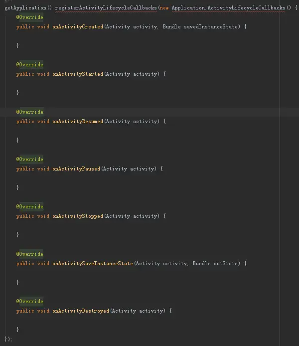Click the @Override above onActivitySaveInstanceState

click(30, 254)
